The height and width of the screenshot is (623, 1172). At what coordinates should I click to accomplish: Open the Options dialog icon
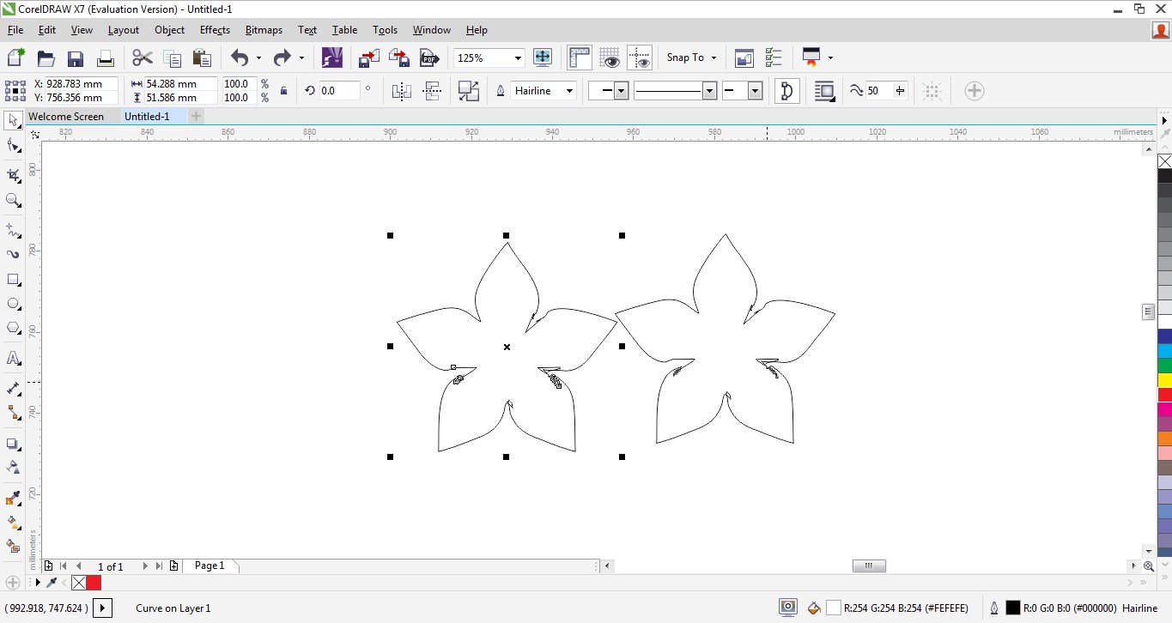coord(773,57)
